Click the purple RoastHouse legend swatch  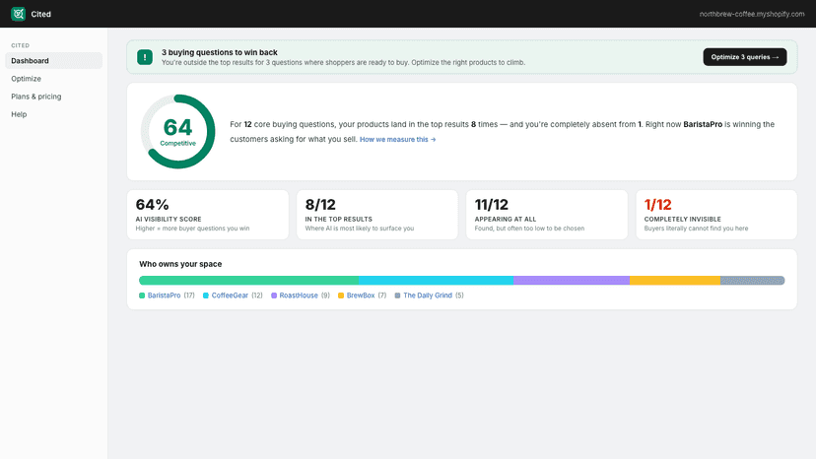[274, 295]
